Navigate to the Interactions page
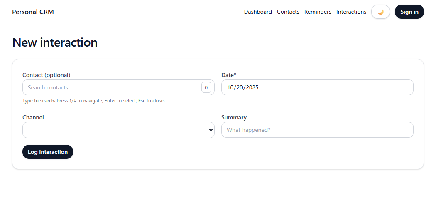This screenshot has width=441, height=220. click(351, 12)
